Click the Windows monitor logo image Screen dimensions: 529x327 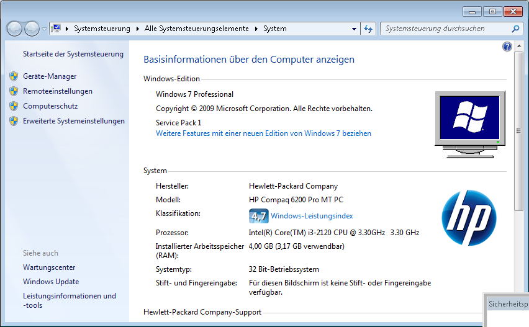[470, 124]
